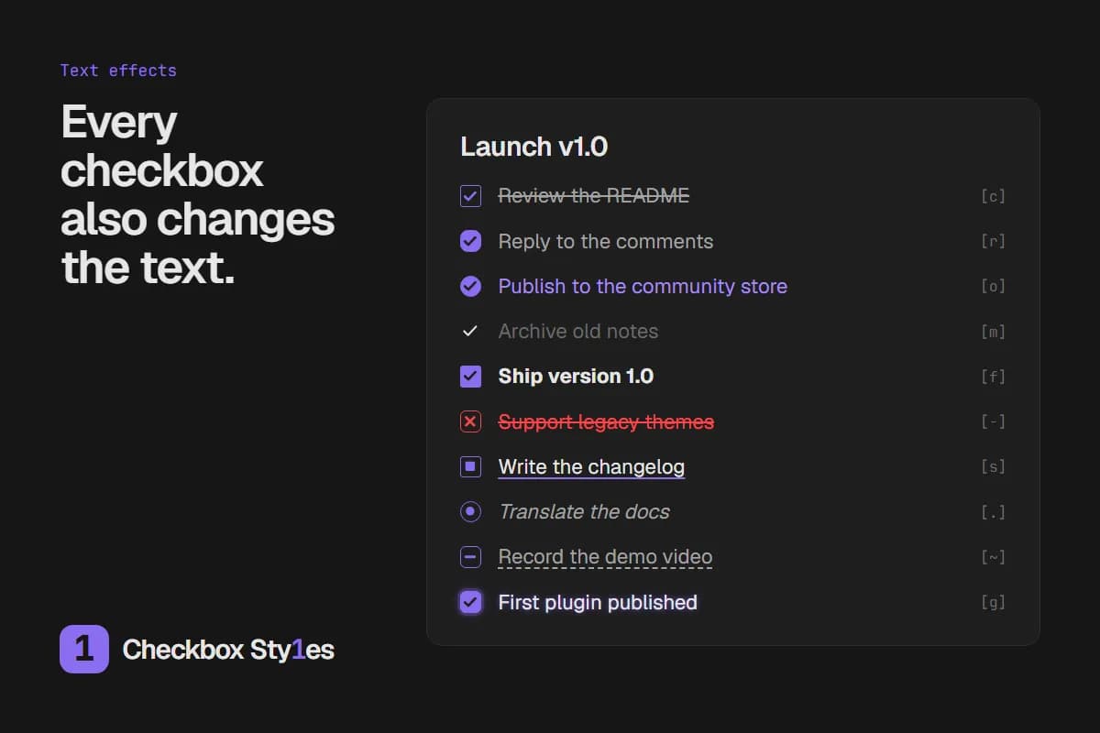Click the purple Publish to the community store text

(643, 286)
